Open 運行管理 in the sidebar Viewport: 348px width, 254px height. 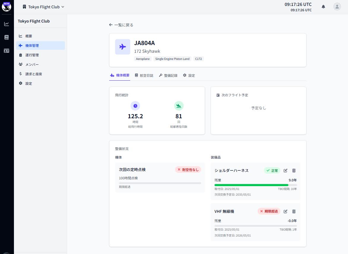(40, 55)
